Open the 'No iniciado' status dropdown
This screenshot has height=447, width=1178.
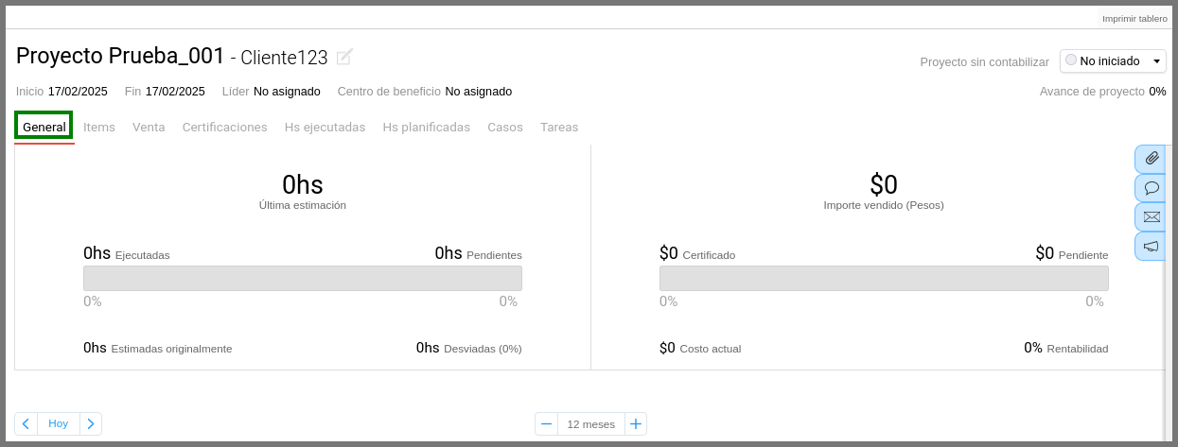coord(1113,61)
